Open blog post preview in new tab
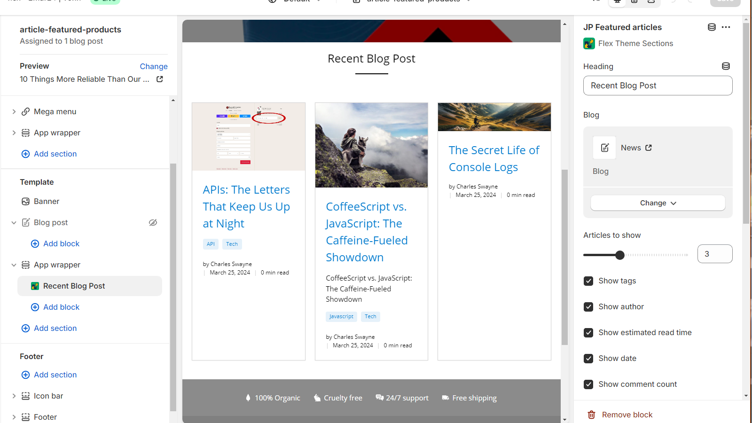 [159, 79]
